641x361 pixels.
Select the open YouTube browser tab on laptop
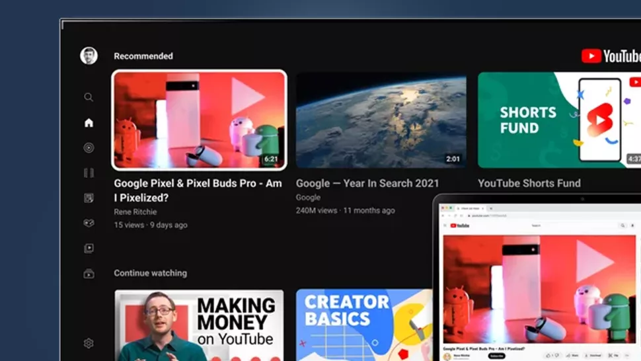pyautogui.click(x=470, y=208)
